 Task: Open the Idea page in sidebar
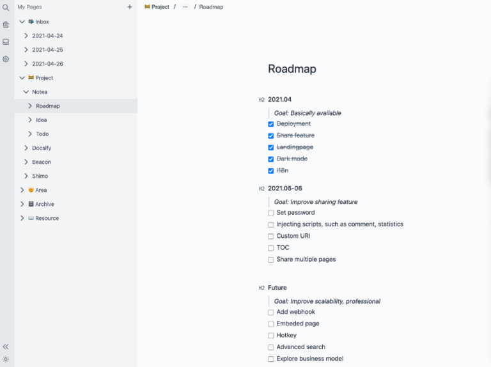click(x=42, y=120)
